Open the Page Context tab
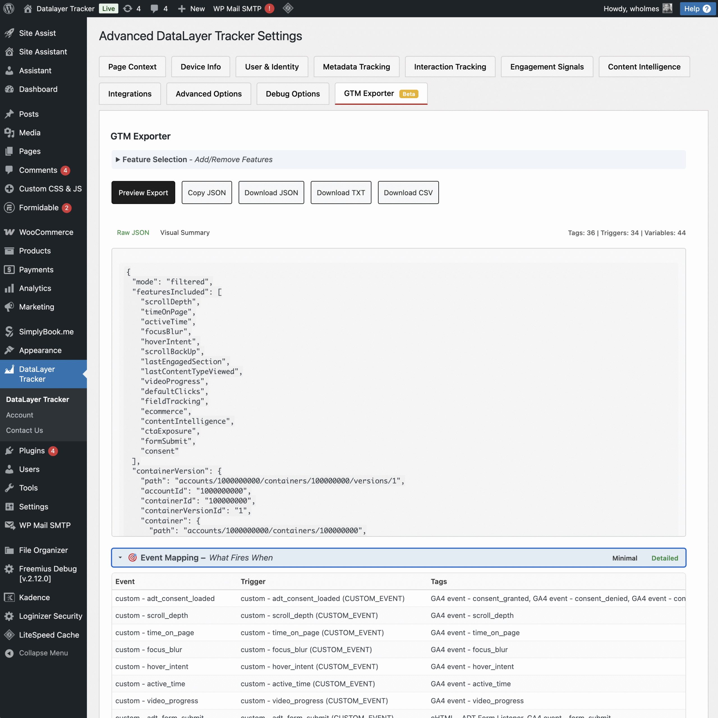The width and height of the screenshot is (718, 718). [132, 67]
